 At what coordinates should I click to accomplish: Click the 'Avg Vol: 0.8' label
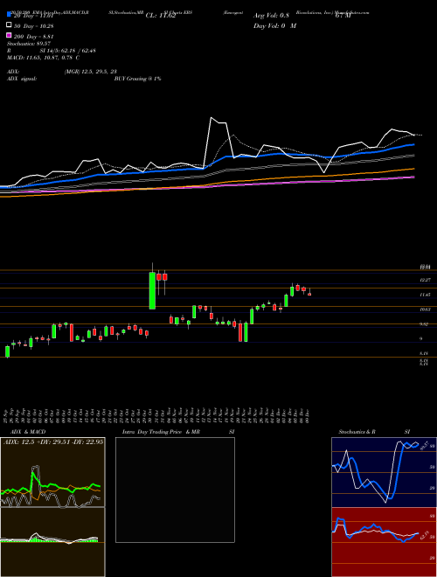point(271,16)
